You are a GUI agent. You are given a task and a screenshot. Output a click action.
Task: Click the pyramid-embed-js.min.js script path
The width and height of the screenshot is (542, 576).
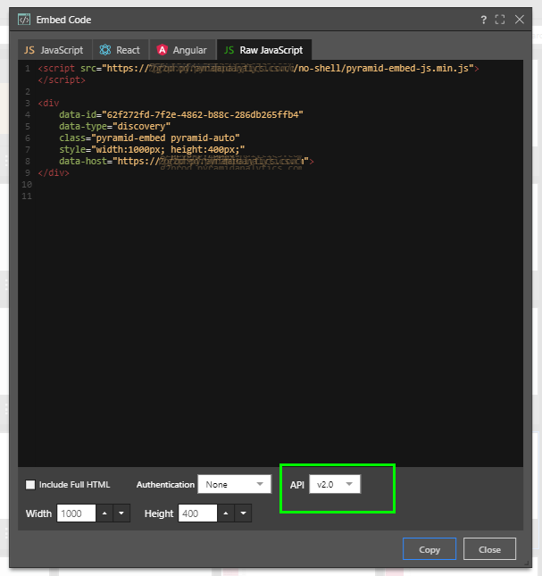tap(383, 69)
